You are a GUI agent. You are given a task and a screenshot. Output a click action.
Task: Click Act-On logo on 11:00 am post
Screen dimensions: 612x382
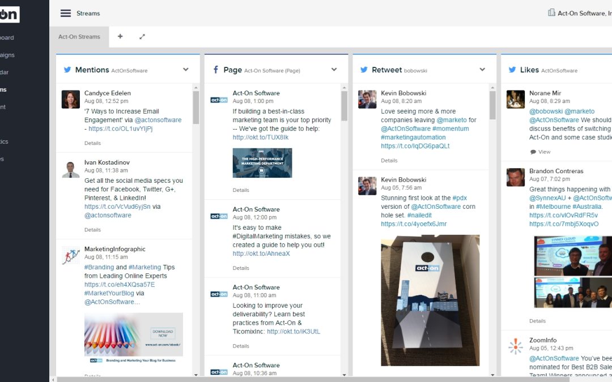coord(219,294)
